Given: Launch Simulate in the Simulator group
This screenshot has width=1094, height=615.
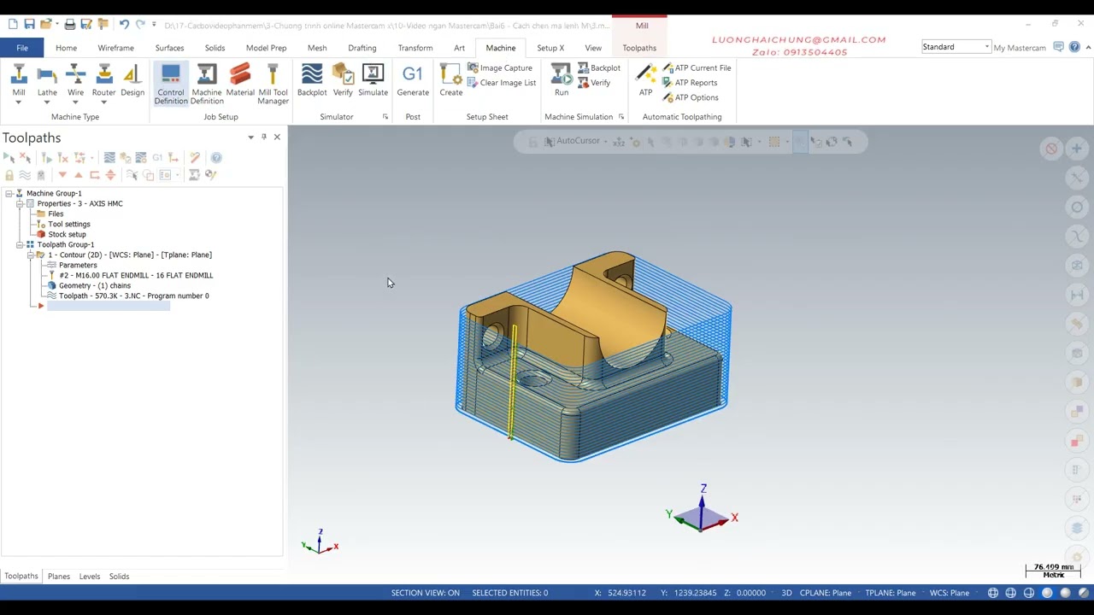Looking at the screenshot, I should [x=373, y=81].
